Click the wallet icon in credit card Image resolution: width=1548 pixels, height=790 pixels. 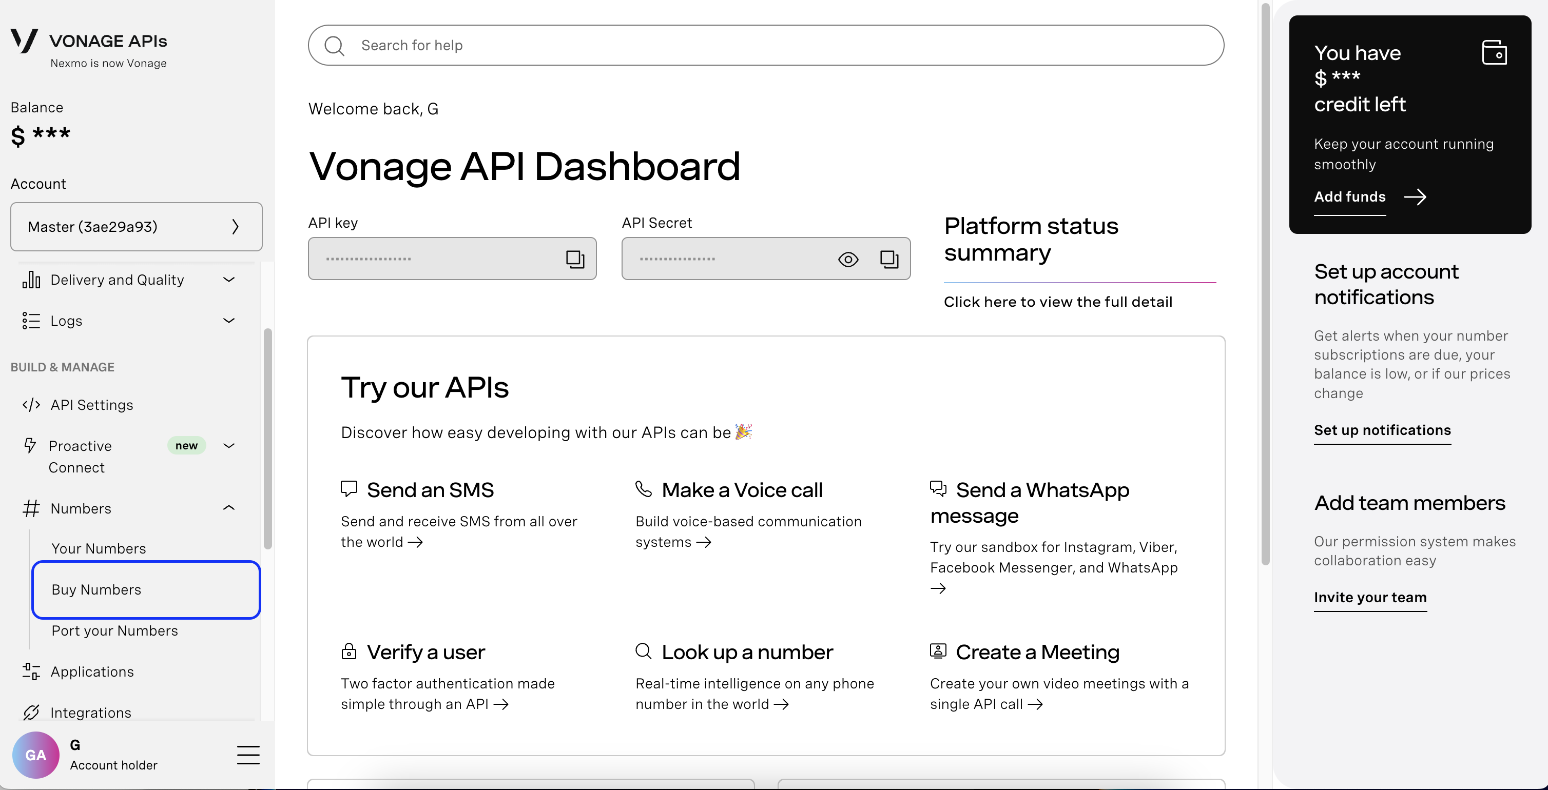click(1494, 52)
